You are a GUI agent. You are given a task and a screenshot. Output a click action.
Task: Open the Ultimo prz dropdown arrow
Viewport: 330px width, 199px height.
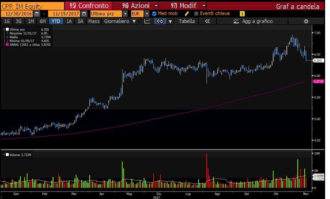(x=125, y=14)
